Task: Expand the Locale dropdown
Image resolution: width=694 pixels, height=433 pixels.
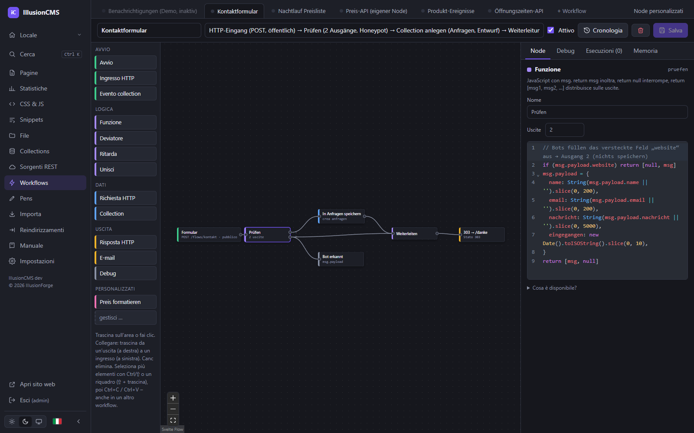Action: 45,35
